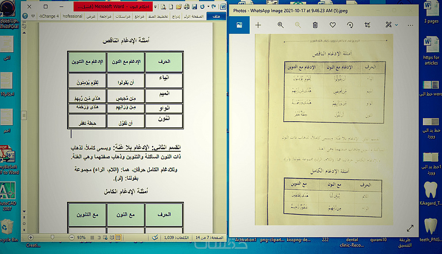Click the proofing check icon in Word's status bar

click(x=155, y=237)
